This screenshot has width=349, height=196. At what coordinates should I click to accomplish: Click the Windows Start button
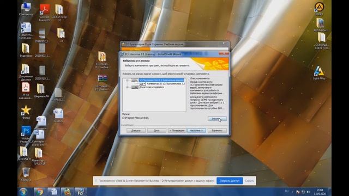click(x=23, y=192)
